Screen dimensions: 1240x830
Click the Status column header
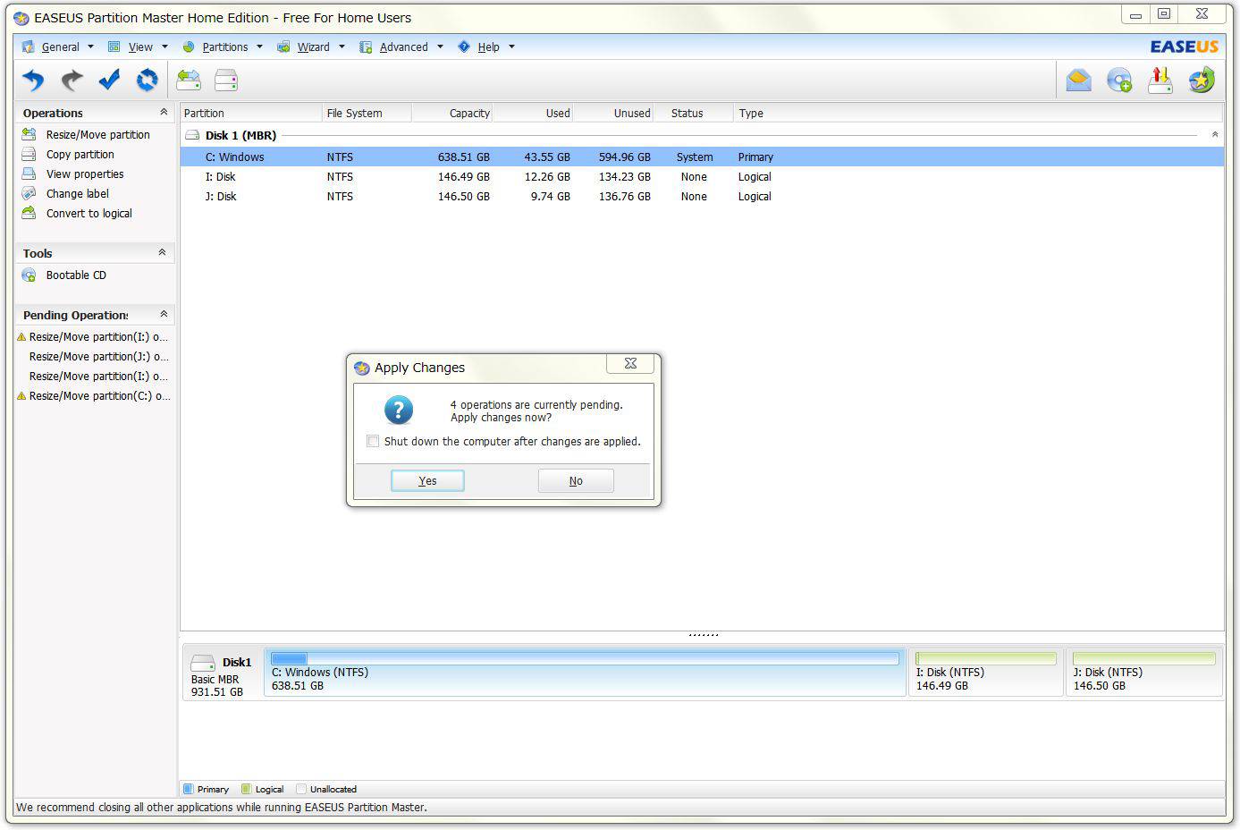pyautogui.click(x=694, y=113)
